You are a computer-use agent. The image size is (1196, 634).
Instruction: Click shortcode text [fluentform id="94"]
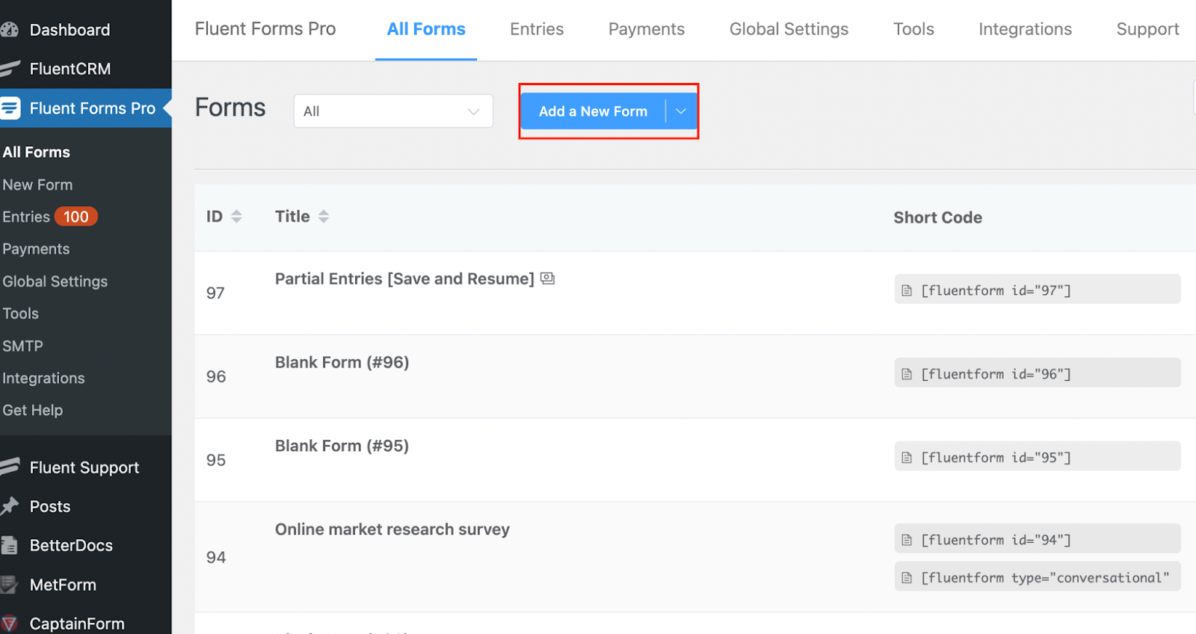tap(996, 540)
